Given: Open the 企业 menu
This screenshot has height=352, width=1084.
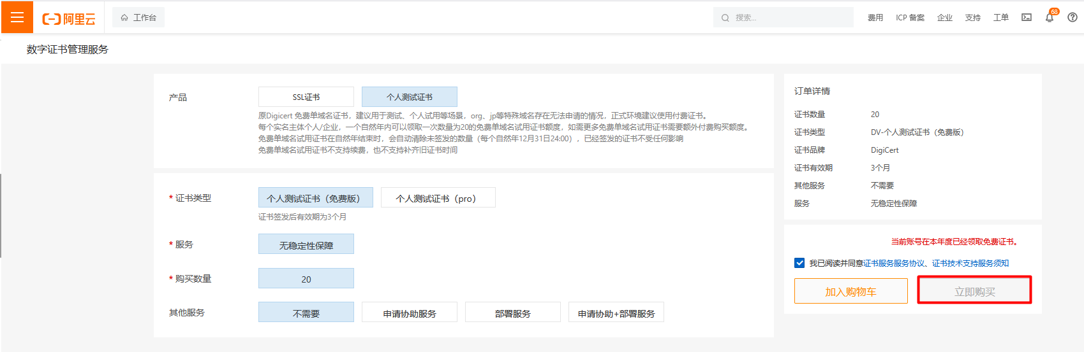Looking at the screenshot, I should (945, 18).
